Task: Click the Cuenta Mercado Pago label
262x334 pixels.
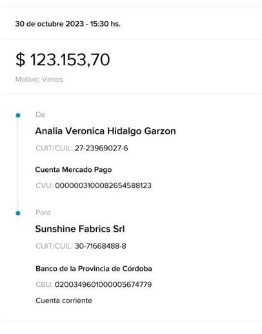Action: point(74,170)
